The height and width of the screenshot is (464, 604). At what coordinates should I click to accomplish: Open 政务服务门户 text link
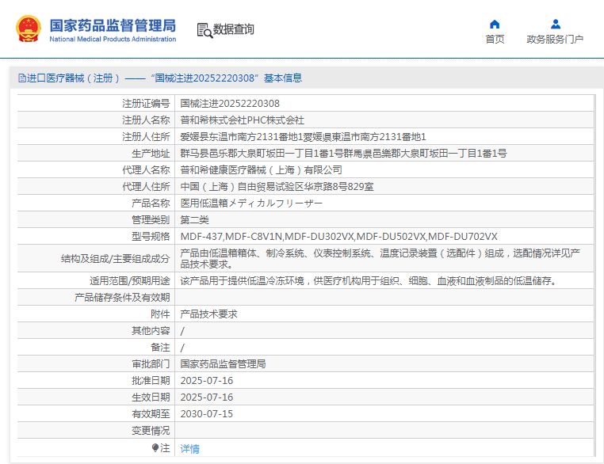[555, 40]
